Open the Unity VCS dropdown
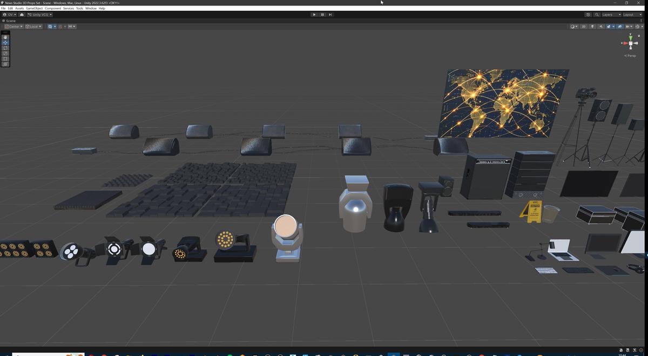 [40, 15]
